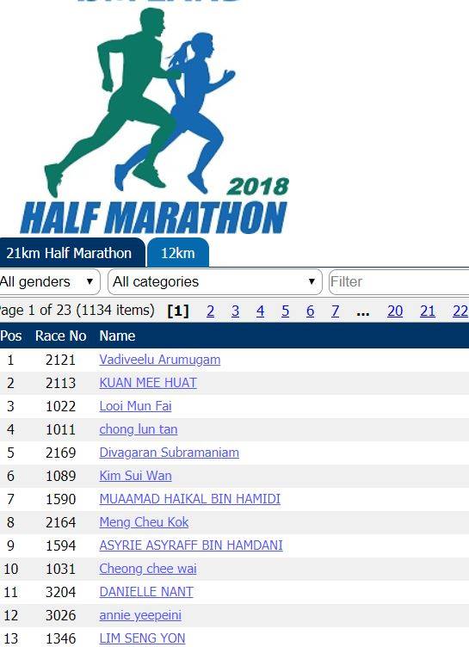
Task: View annie yeepeini's result
Action: click(x=140, y=615)
